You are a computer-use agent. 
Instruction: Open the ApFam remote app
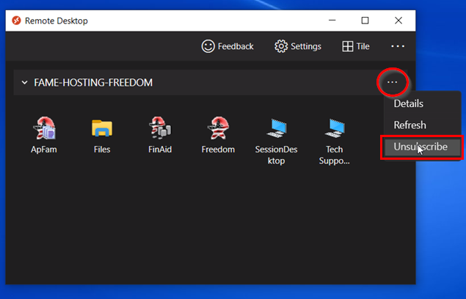click(x=44, y=135)
